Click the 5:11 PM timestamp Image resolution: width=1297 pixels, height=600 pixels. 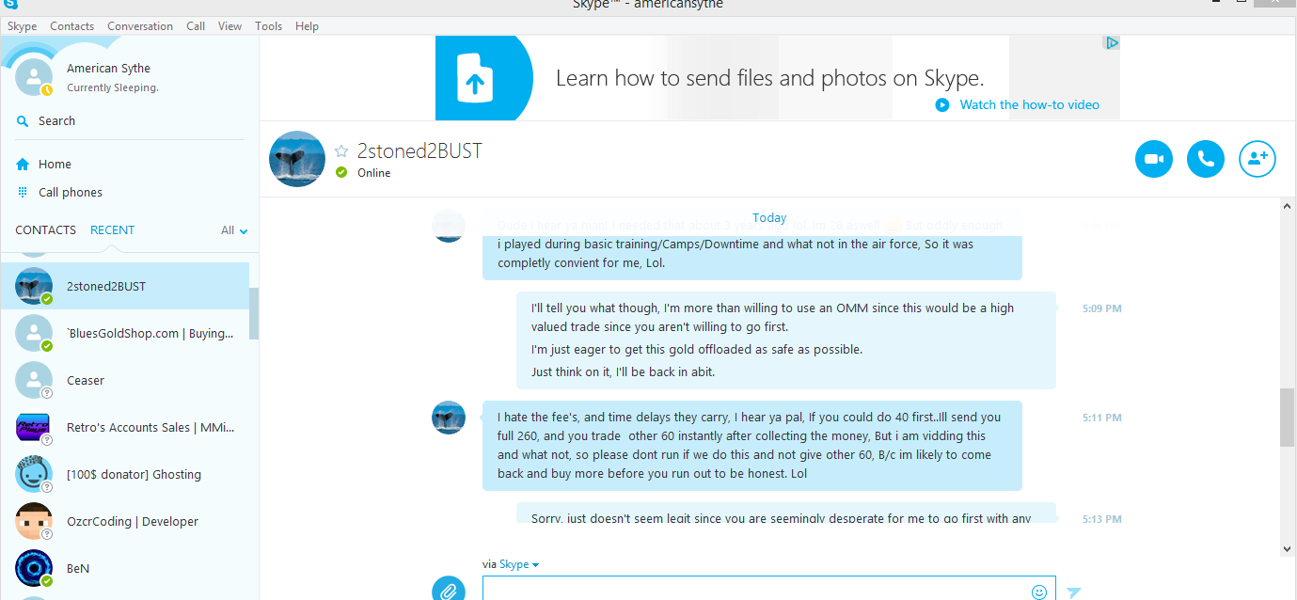coord(1102,418)
